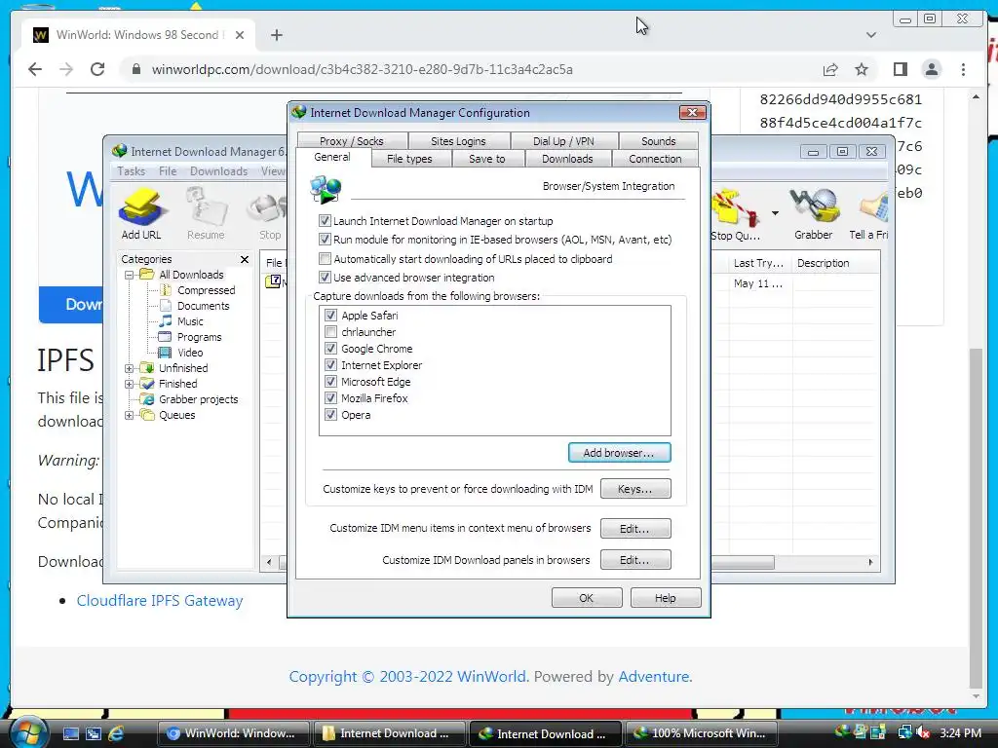This screenshot has height=748, width=998.
Task: Open File menu in IDM window
Action: click(x=168, y=171)
